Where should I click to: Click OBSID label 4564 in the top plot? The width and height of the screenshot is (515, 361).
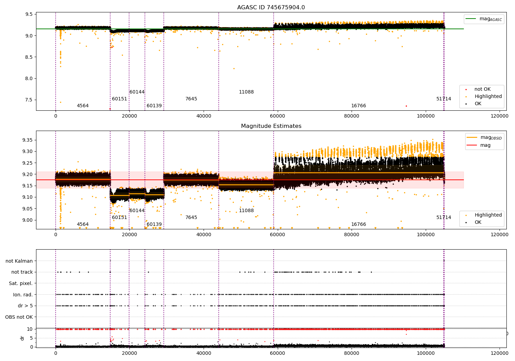coord(83,106)
